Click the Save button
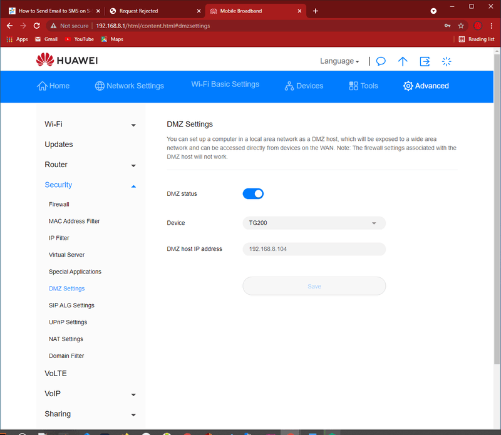The height and width of the screenshot is (435, 501). [x=314, y=286]
